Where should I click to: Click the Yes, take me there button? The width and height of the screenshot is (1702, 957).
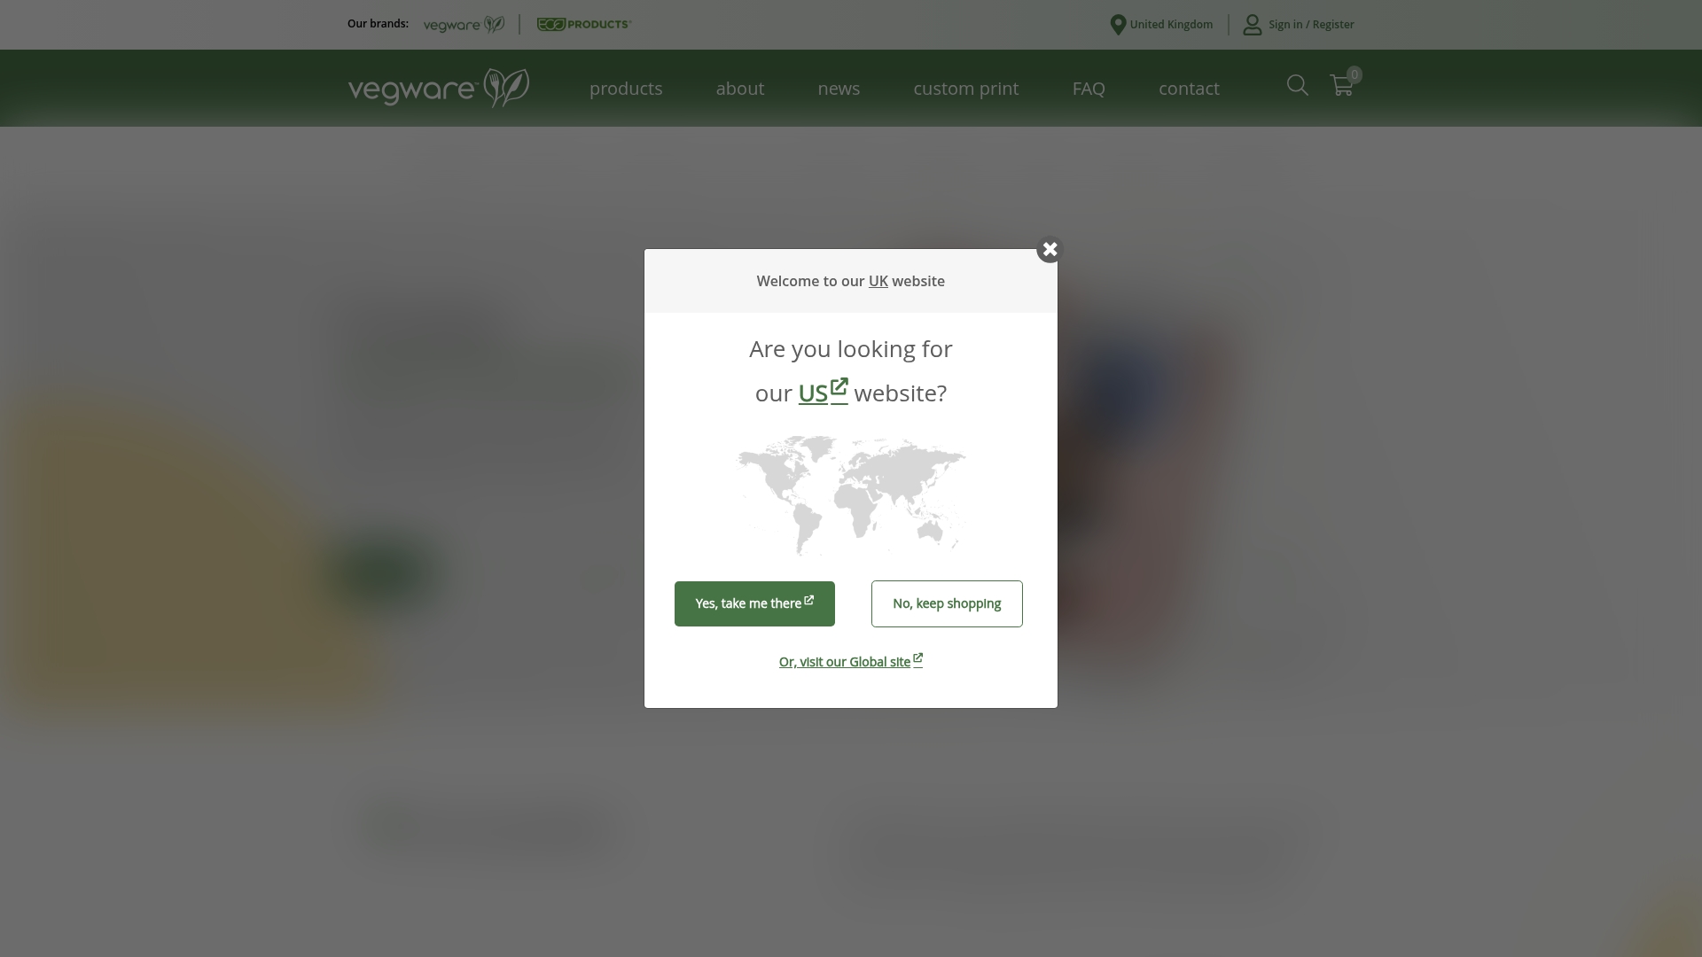[x=754, y=603]
